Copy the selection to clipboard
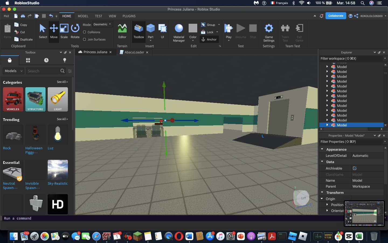 tap(21, 25)
